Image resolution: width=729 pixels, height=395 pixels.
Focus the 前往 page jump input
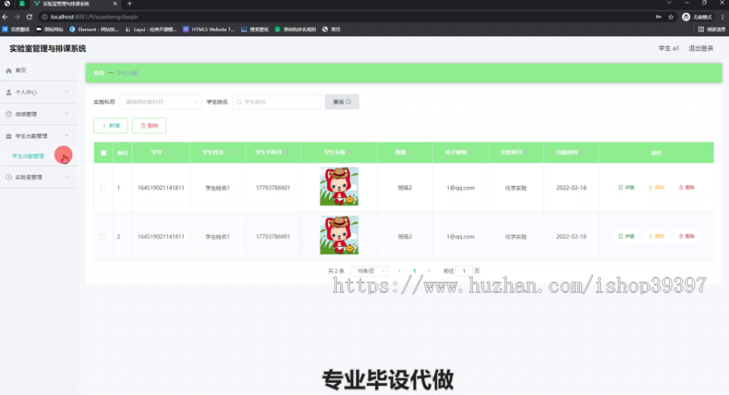click(464, 271)
